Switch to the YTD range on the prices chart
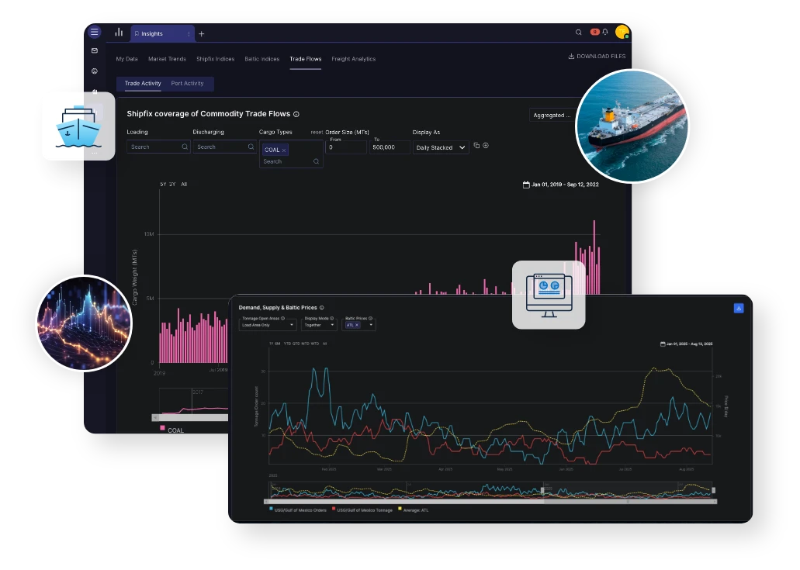The image size is (800, 570). pyautogui.click(x=286, y=344)
